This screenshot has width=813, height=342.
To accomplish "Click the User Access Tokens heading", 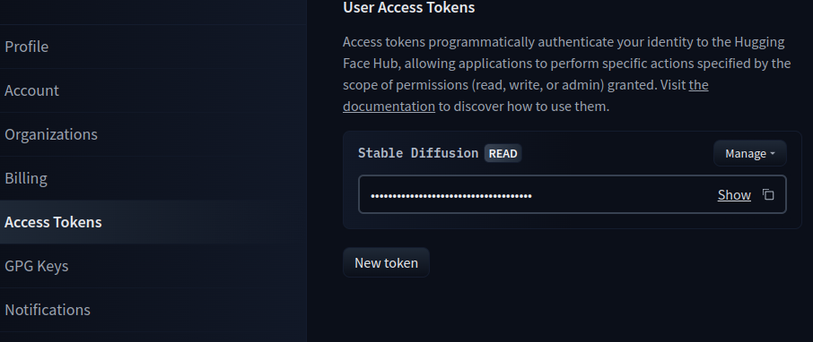I will (408, 7).
